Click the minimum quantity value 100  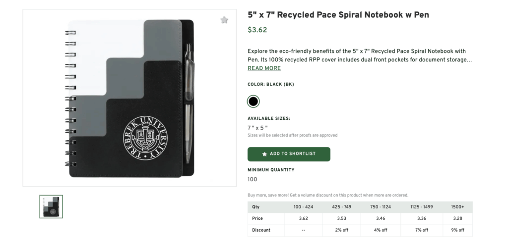253,180
